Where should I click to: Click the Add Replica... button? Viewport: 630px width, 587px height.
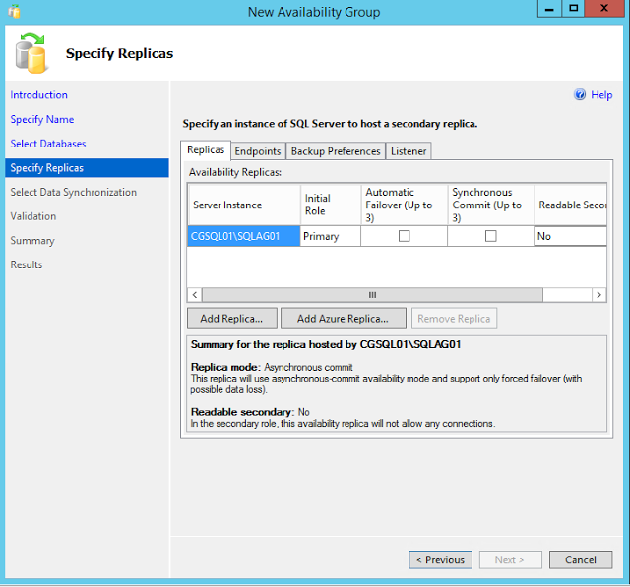pyautogui.click(x=232, y=319)
